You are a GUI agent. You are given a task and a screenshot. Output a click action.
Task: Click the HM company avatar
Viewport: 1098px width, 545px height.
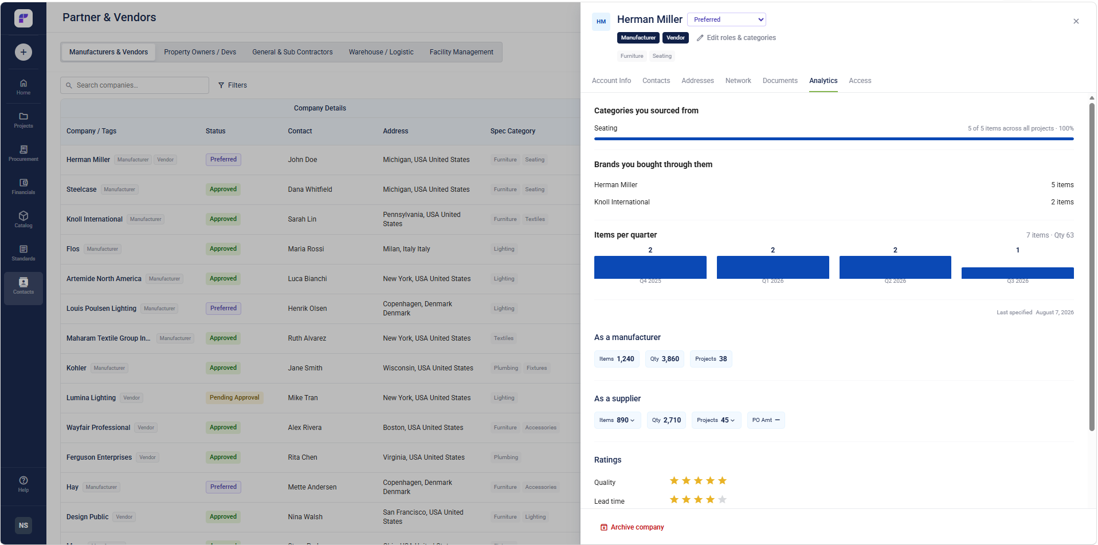pos(601,22)
